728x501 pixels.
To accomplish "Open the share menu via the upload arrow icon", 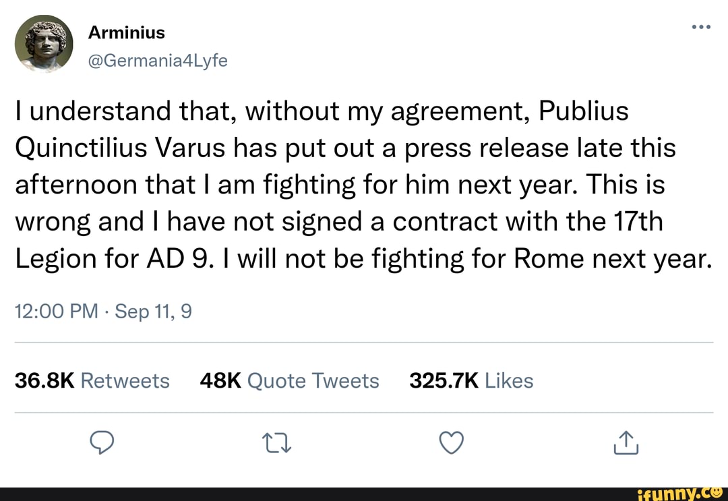I will click(x=626, y=443).
